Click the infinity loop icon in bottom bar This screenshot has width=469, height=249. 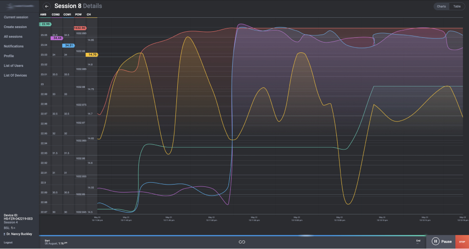tap(242, 242)
